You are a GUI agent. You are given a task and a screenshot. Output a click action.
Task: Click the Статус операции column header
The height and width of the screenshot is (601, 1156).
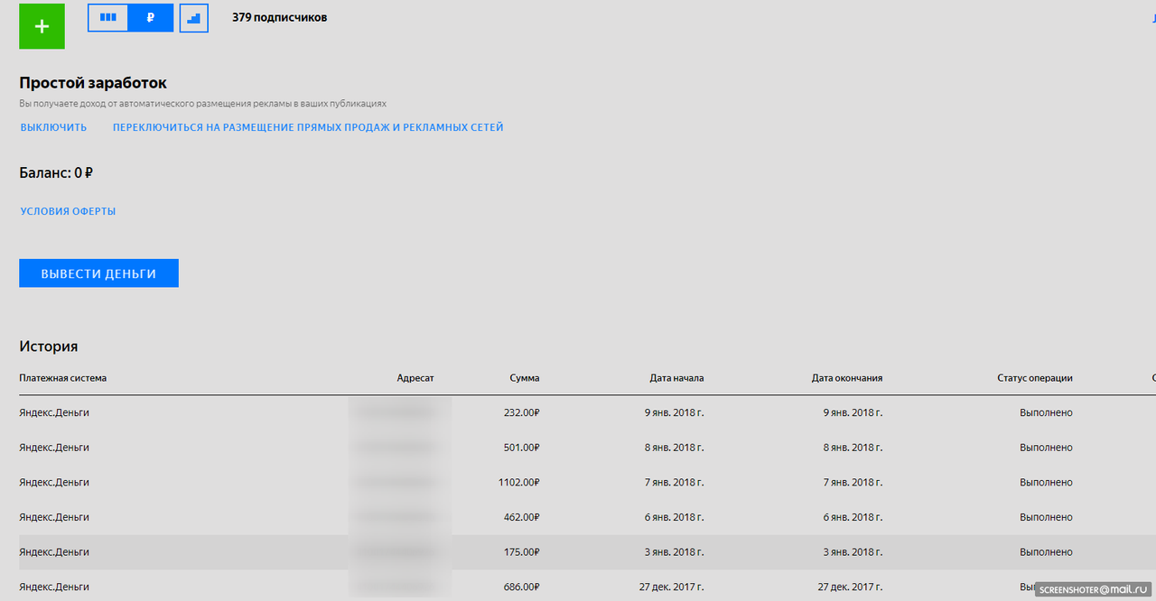point(1035,378)
